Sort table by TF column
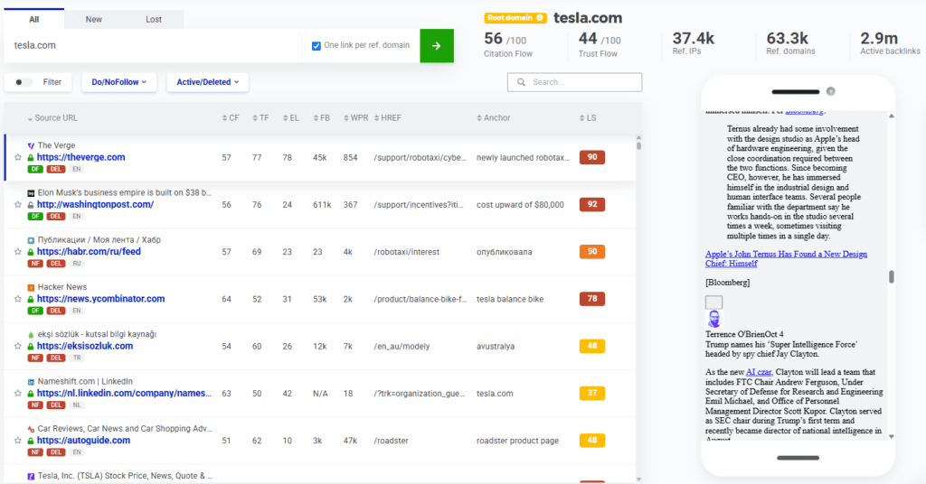This screenshot has height=484, width=926. (260, 118)
